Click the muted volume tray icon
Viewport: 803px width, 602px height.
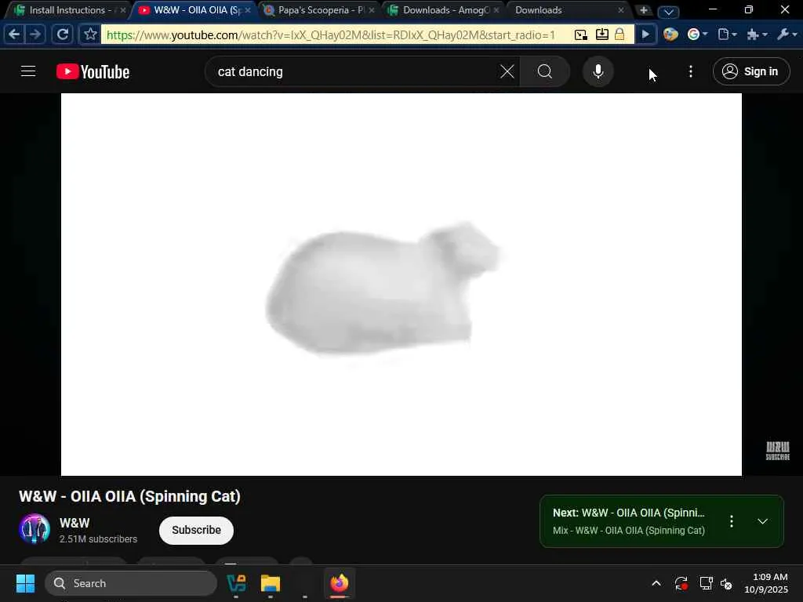(726, 583)
